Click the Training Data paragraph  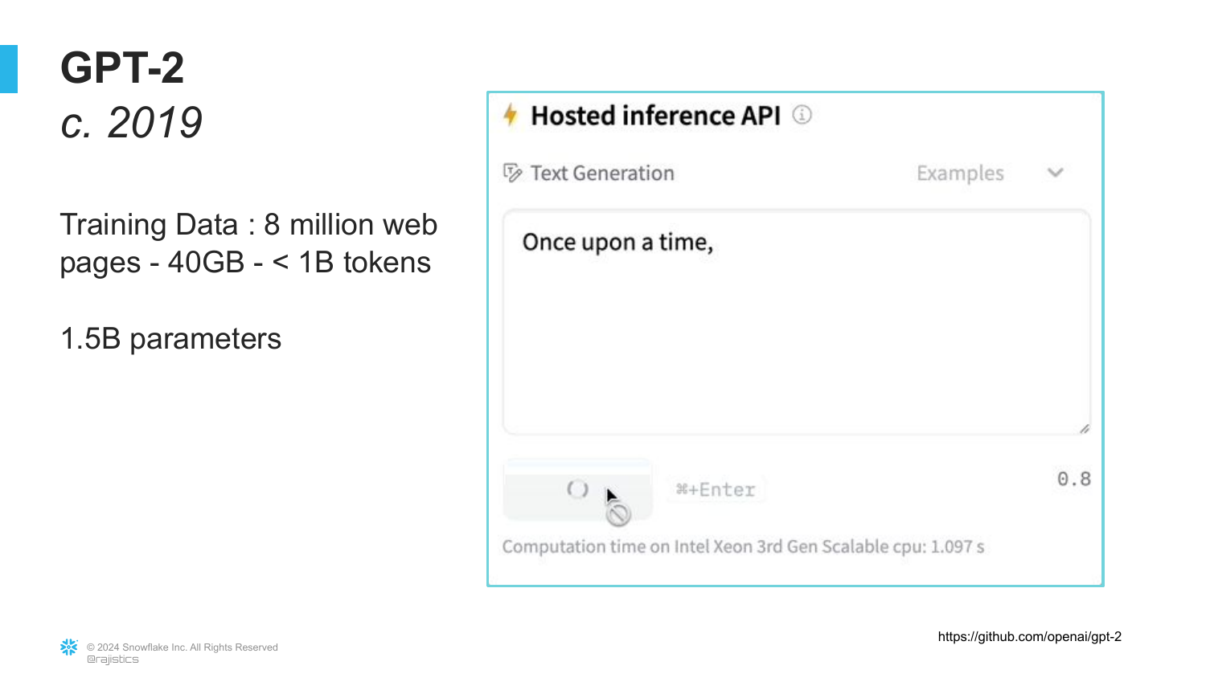248,243
